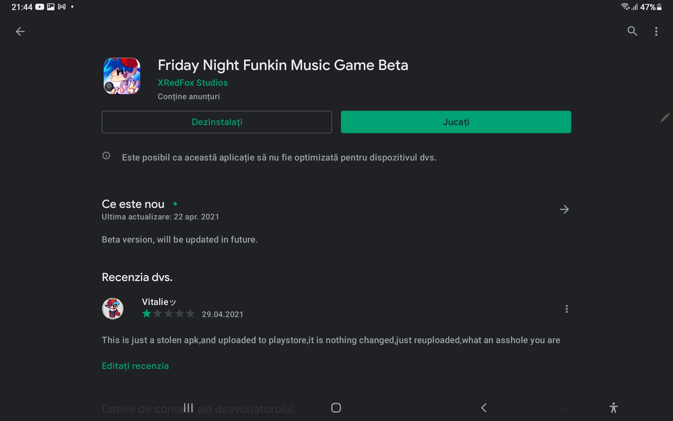Open the Gmail notification icon in the status bar

tap(61, 7)
